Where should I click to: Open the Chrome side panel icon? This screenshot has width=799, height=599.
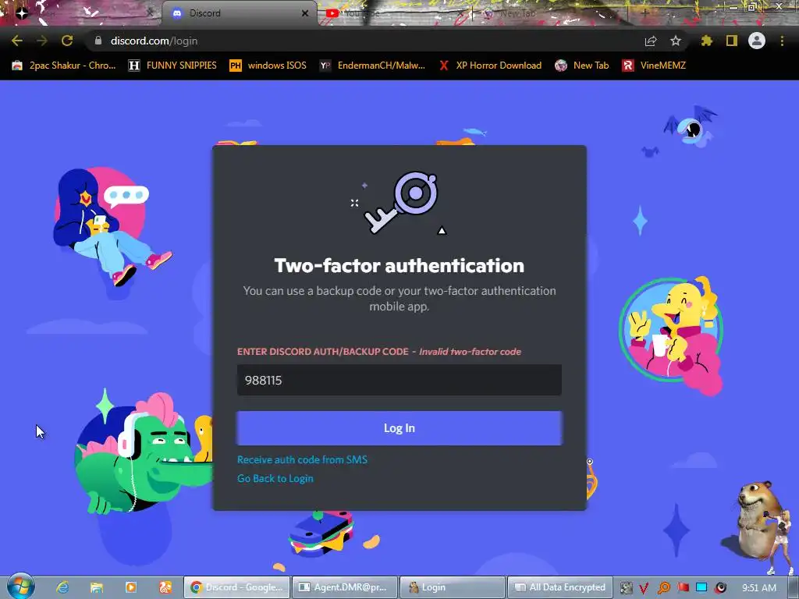point(732,41)
